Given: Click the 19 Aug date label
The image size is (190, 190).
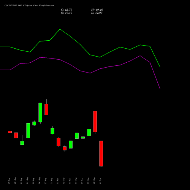Looking at the screenshot, I should [9, 181].
